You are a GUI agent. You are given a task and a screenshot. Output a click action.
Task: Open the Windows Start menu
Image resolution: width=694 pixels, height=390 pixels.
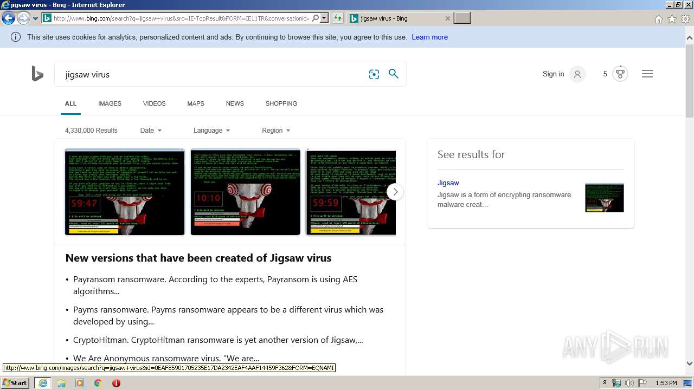click(x=15, y=383)
